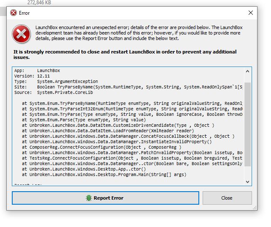Click the 'Site: Boolean TryParseByName' line
Screen dimensions: 271x227
coord(128,87)
